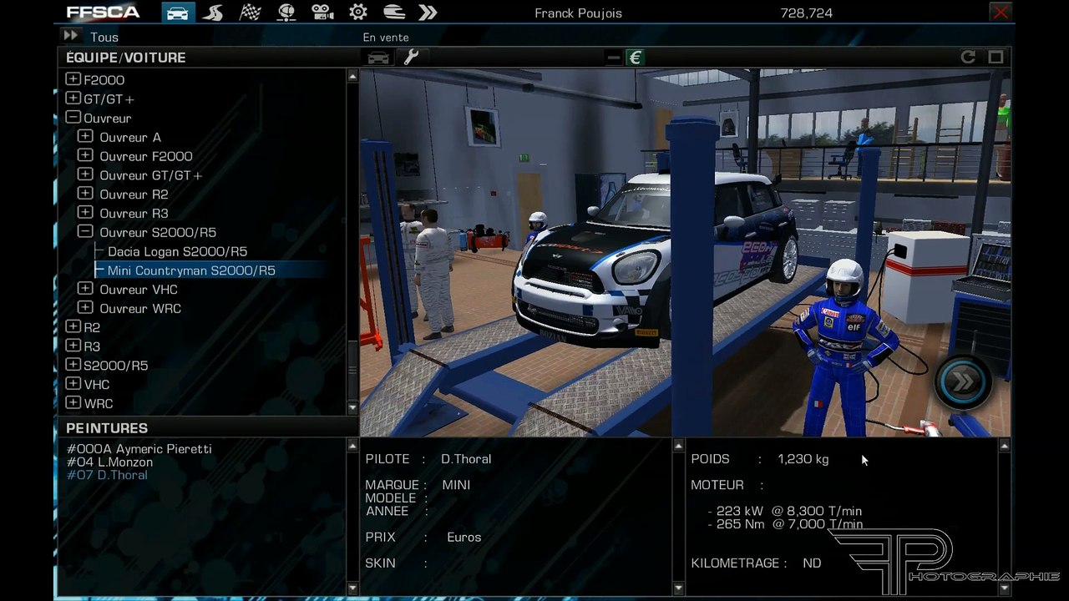Image resolution: width=1069 pixels, height=601 pixels.
Task: Open the replay camera icon
Action: [322, 13]
